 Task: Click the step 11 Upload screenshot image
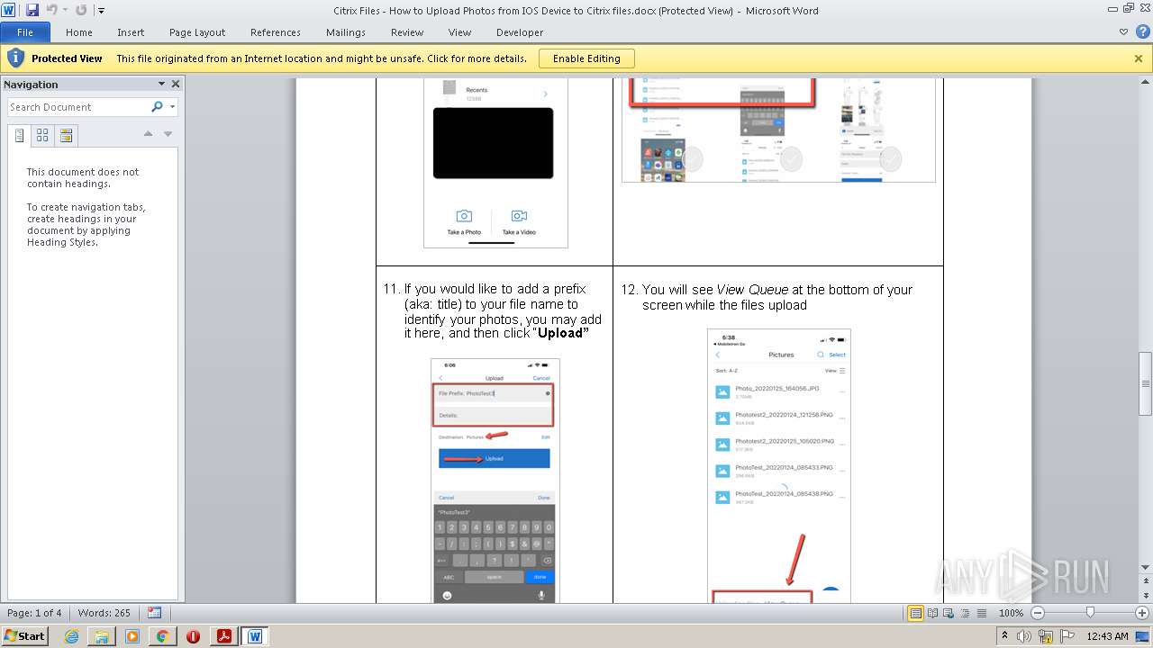[495, 481]
